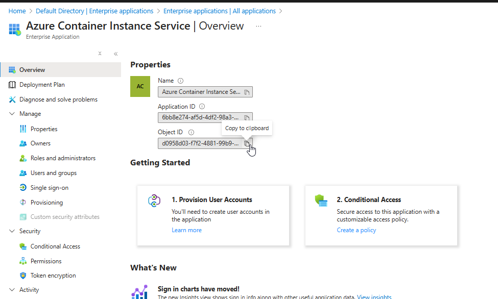Click the Users and groups icon
This screenshot has height=299, width=498.
pos(23,173)
